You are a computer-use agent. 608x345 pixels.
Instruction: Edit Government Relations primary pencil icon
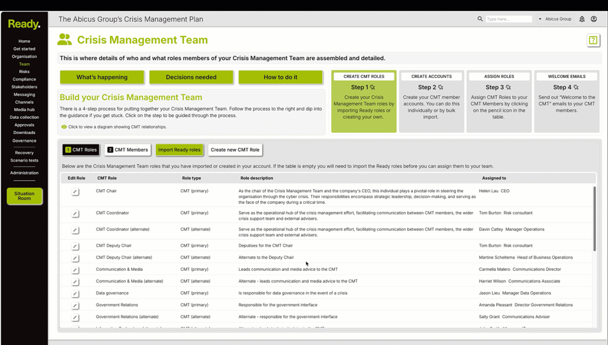pyautogui.click(x=75, y=306)
